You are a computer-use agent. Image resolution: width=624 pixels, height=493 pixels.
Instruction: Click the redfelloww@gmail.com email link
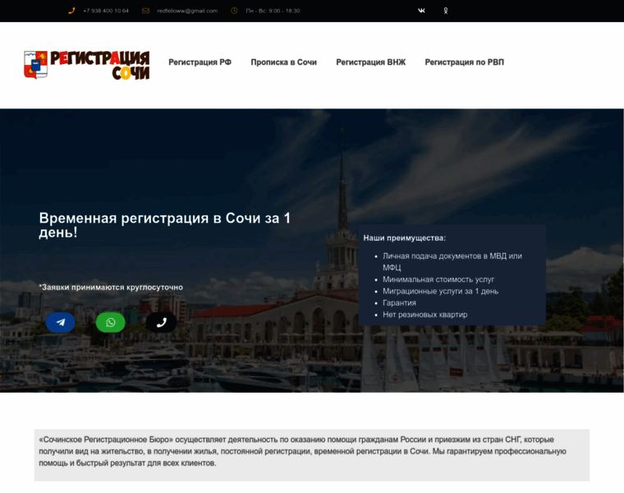tap(187, 11)
